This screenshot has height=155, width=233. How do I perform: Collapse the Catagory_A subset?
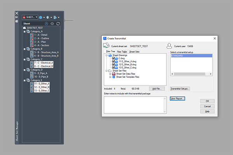tap(24, 32)
